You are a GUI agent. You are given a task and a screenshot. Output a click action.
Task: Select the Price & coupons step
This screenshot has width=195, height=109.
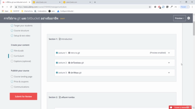point(19,81)
